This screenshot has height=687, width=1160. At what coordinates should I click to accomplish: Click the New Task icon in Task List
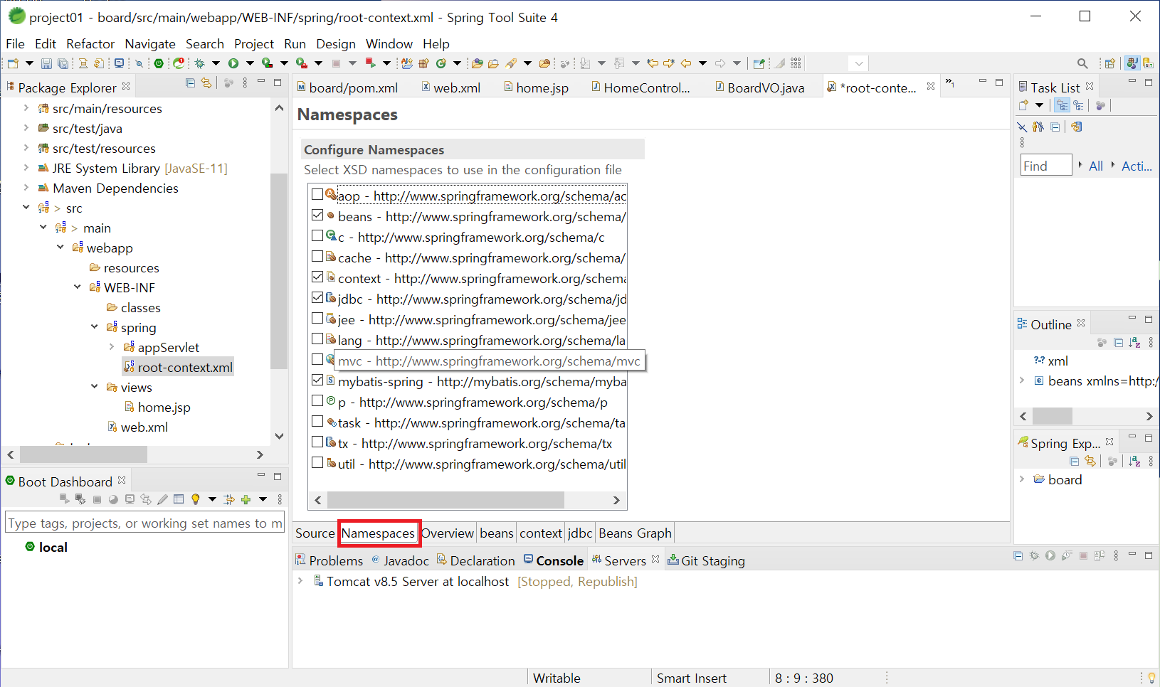click(1023, 105)
